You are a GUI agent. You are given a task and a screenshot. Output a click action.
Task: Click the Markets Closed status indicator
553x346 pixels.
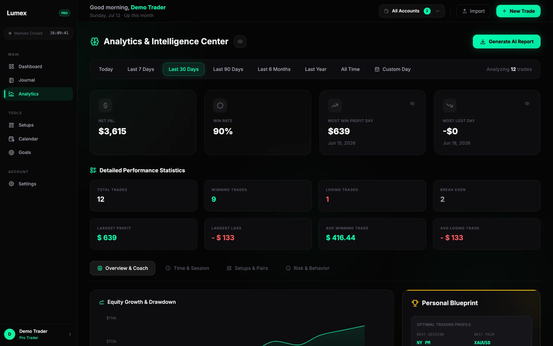click(x=39, y=33)
